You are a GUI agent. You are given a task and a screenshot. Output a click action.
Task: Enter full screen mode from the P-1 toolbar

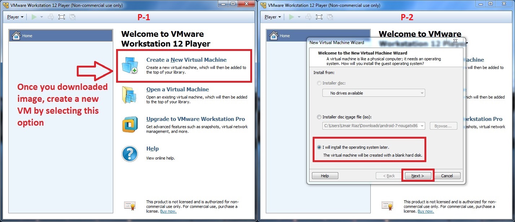point(62,17)
